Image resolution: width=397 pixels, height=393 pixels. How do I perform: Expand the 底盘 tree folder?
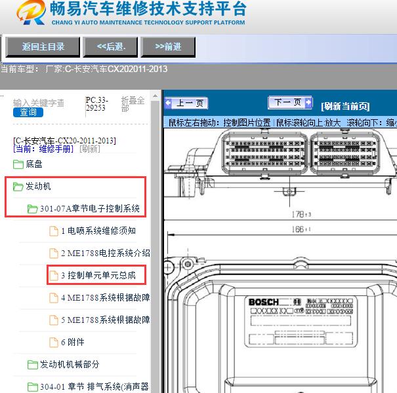(x=34, y=164)
